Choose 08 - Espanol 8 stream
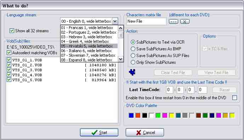Screen dimensions: 244x140 pos(89,60)
